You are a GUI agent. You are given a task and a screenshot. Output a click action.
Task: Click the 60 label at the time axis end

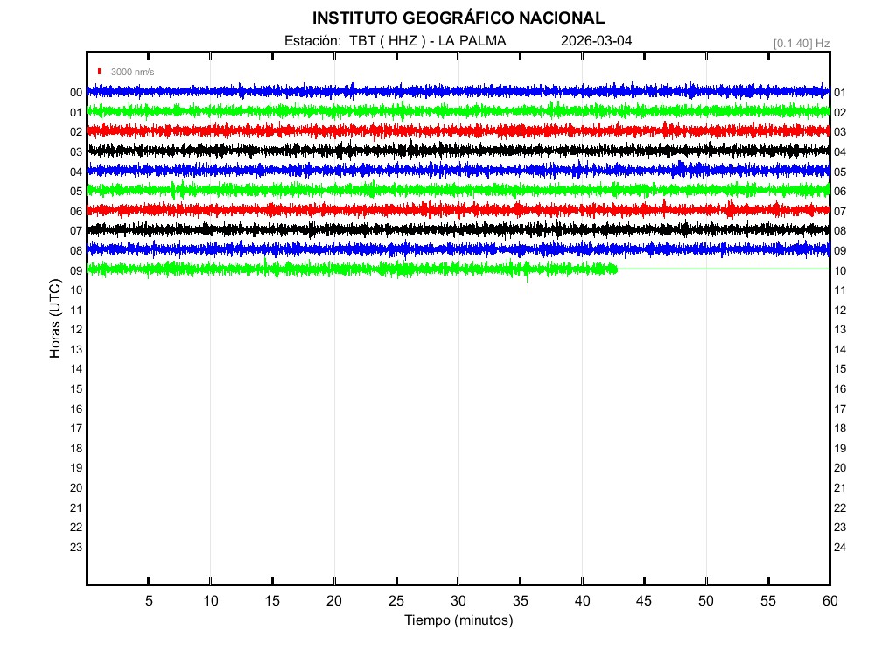pyautogui.click(x=829, y=600)
